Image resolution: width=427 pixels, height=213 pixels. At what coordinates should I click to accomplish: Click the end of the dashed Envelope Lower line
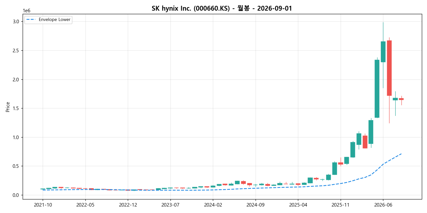click(401, 154)
